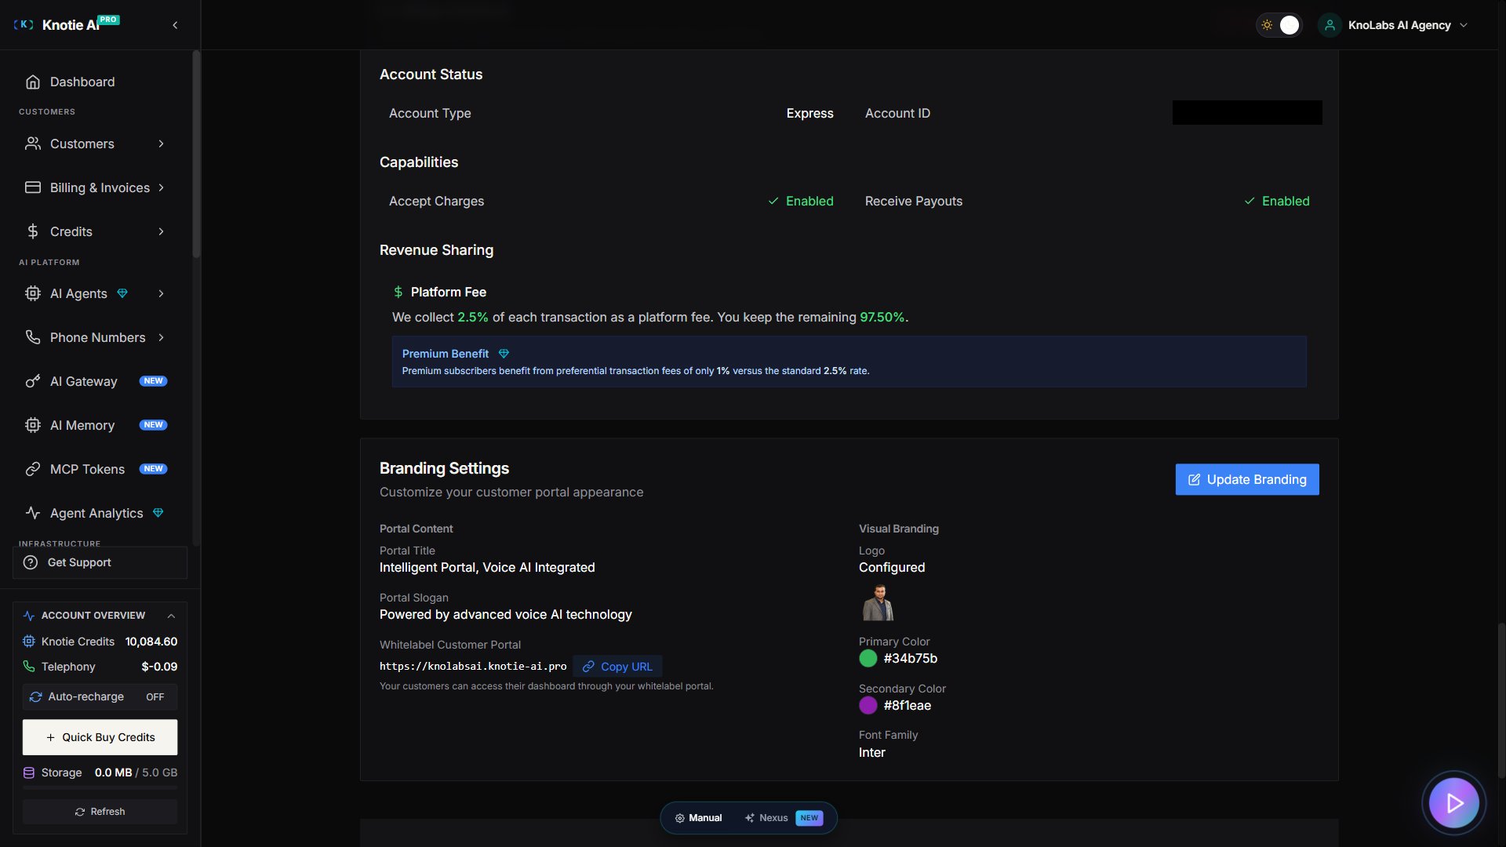Click the whitelabel portal URL text

point(473,666)
